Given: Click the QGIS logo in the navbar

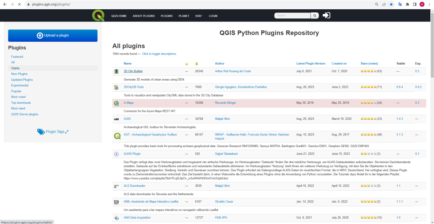Looking at the screenshot, I should click(x=98, y=16).
